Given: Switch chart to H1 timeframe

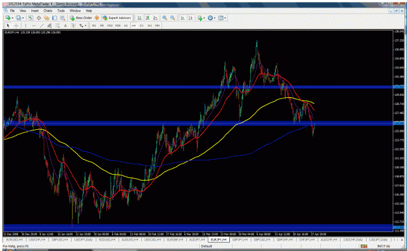Looking at the screenshot, I should 126,25.
